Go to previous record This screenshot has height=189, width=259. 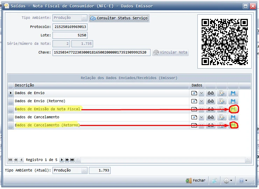tap(21, 160)
